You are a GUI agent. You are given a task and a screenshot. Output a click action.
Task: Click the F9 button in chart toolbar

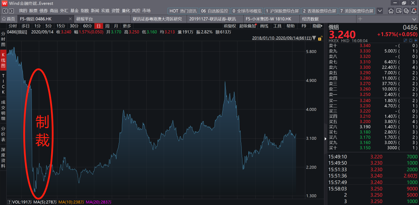[304, 26]
